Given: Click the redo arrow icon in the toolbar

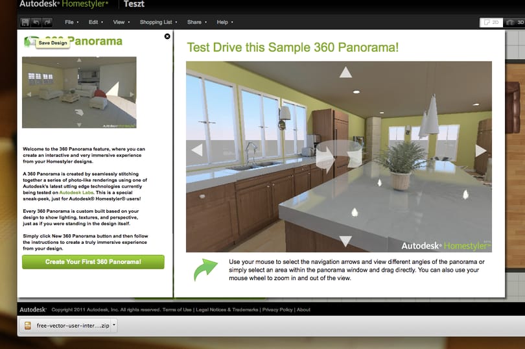Looking at the screenshot, I should [x=47, y=22].
